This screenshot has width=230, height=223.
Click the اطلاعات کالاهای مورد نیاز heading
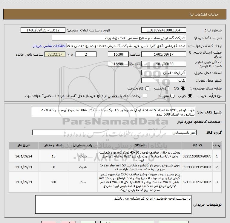coord(199,122)
